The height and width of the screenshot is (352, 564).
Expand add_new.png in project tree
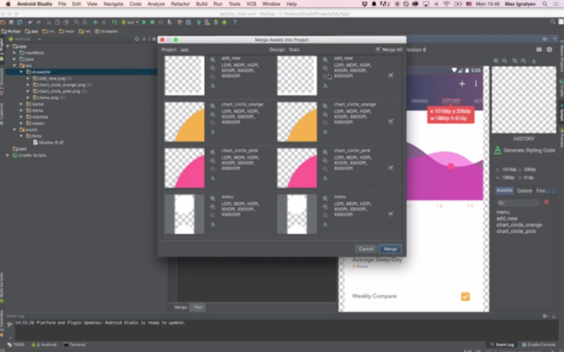[28, 78]
